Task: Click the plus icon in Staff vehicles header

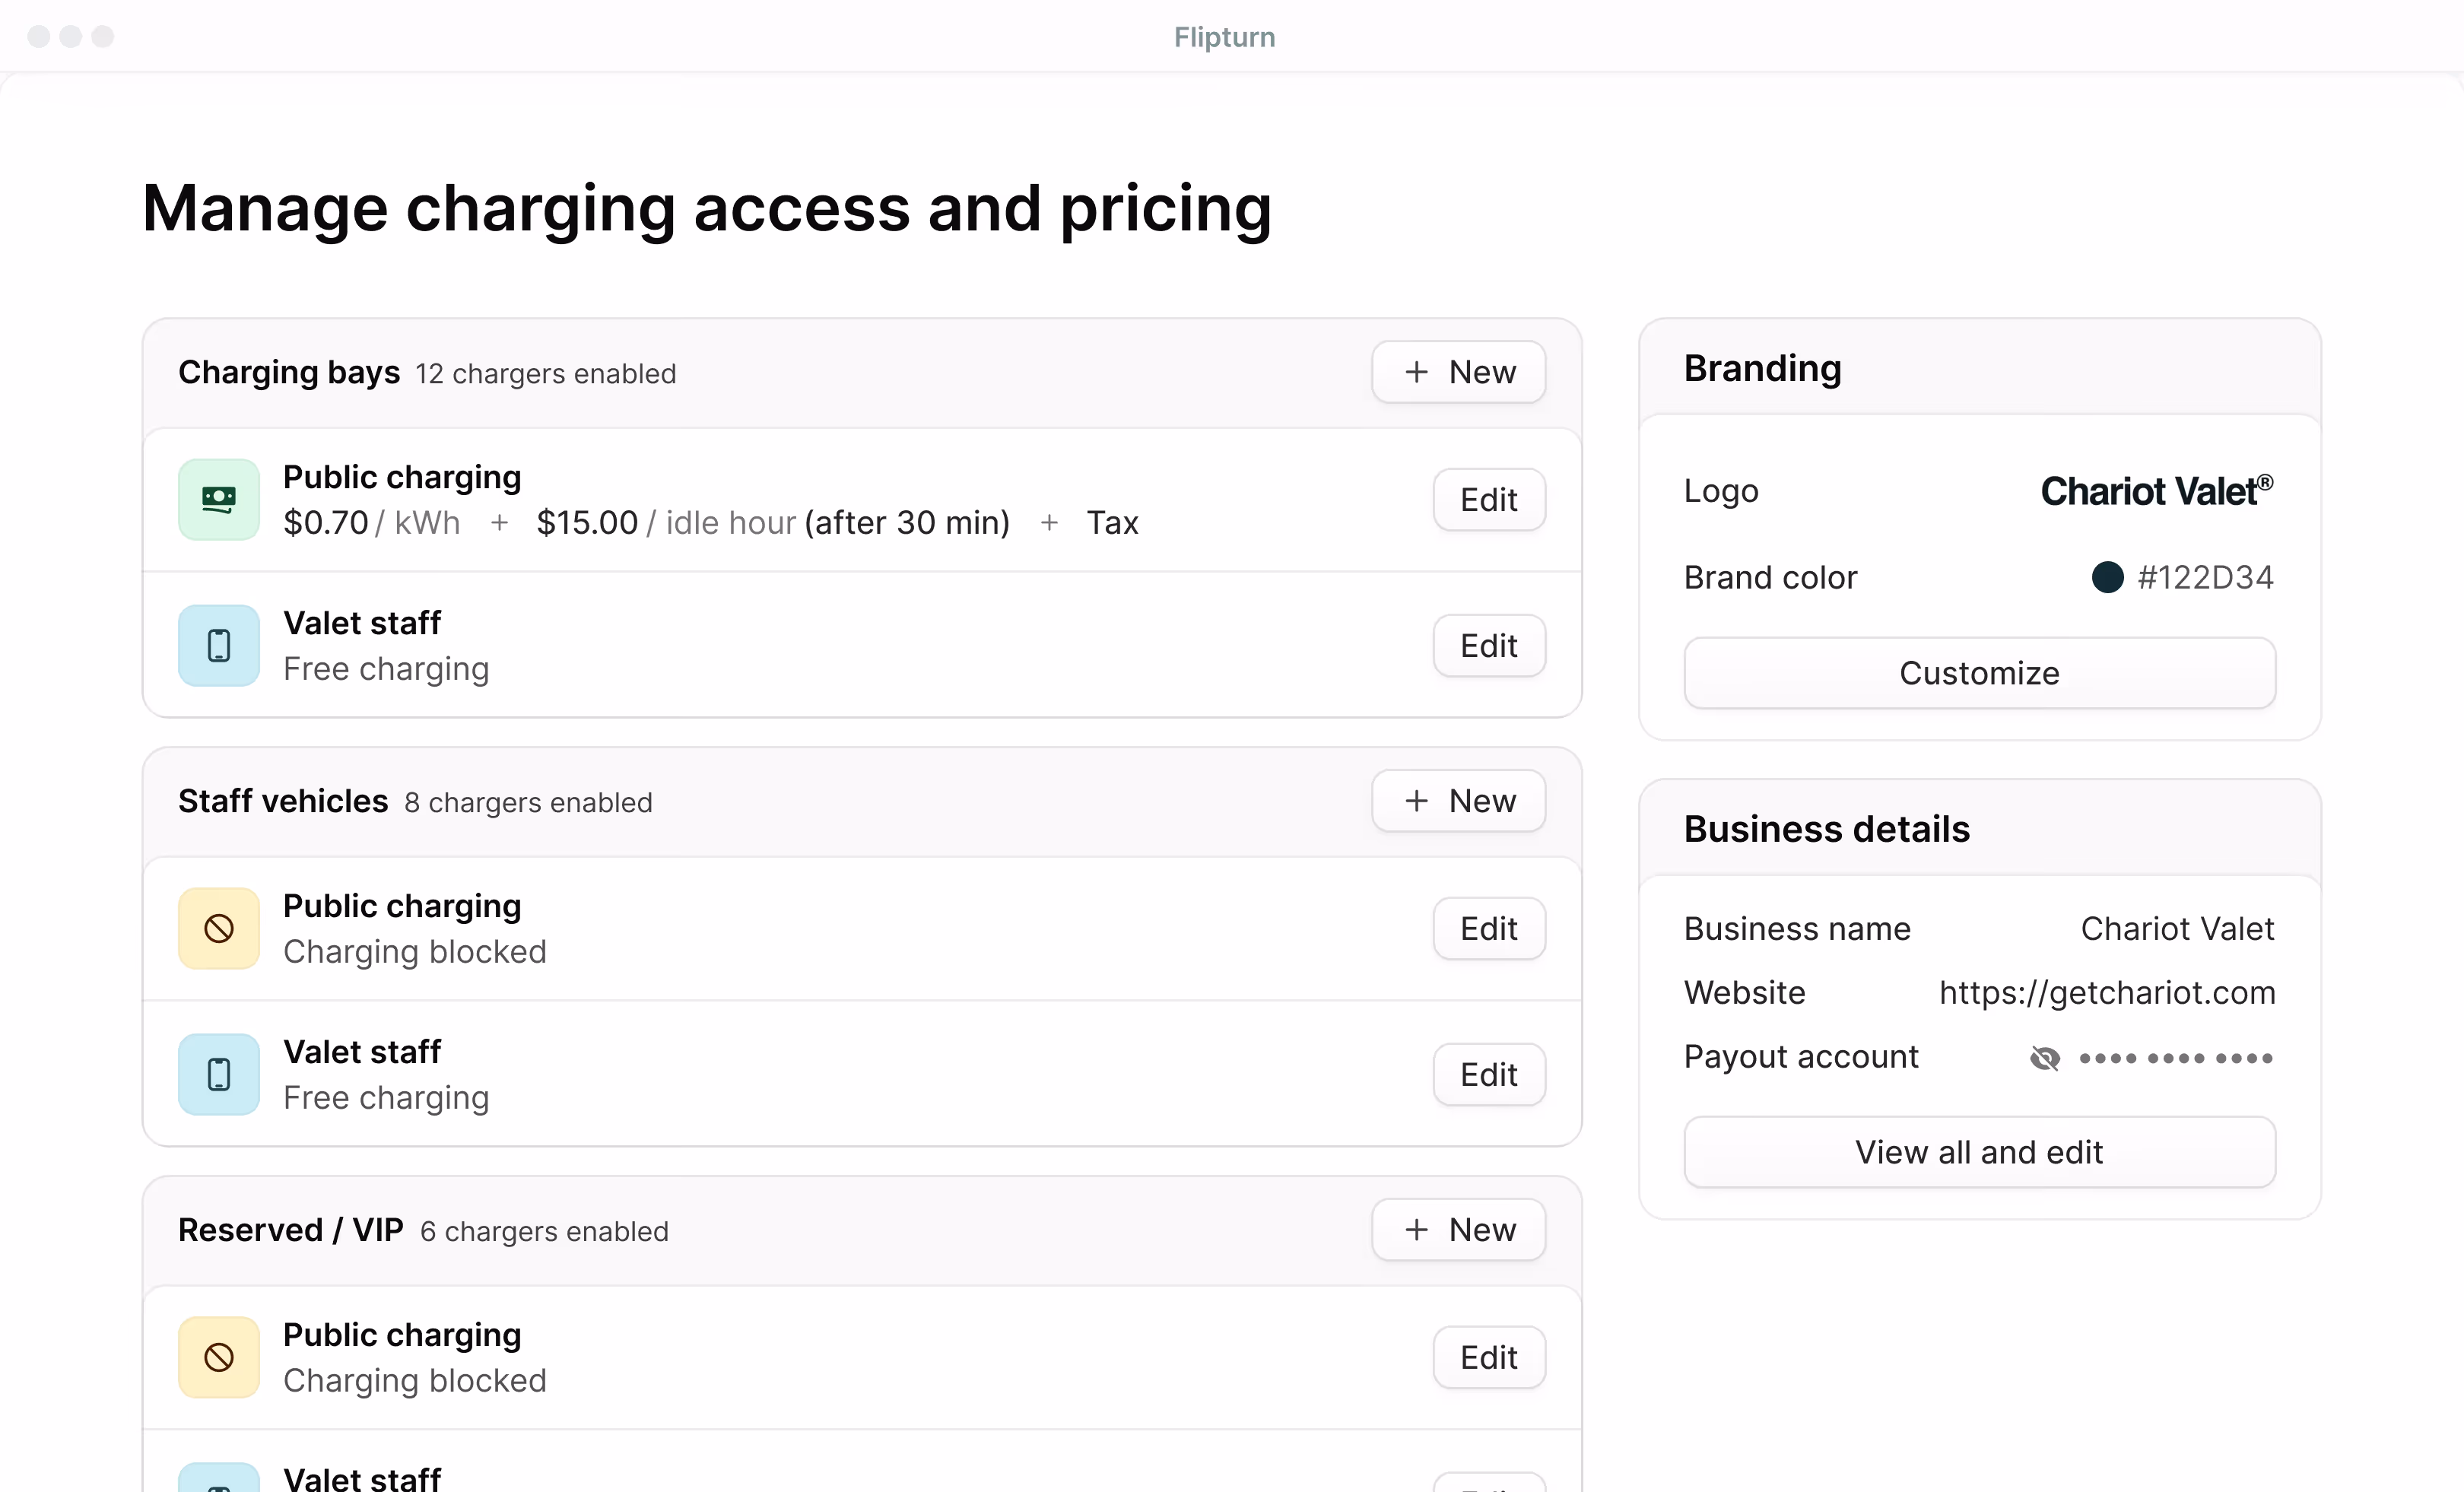Action: coord(1416,800)
